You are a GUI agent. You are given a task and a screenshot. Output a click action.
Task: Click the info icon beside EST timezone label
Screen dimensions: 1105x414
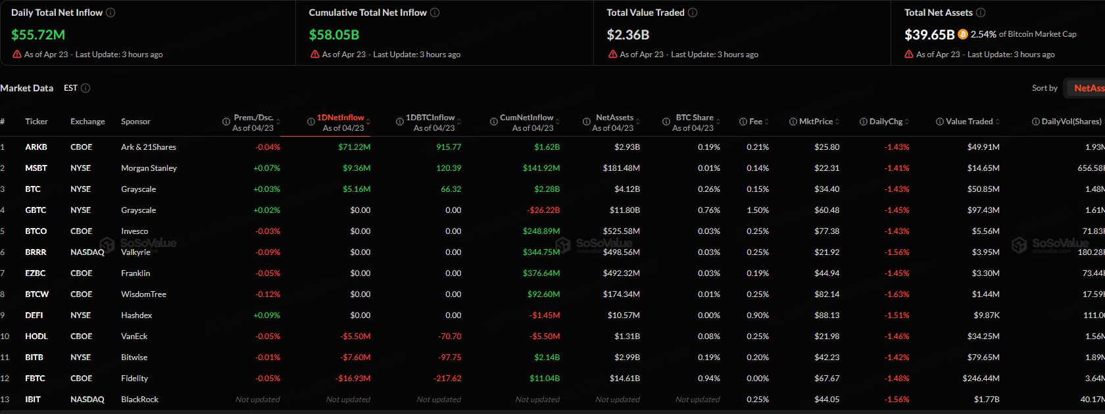[86, 88]
